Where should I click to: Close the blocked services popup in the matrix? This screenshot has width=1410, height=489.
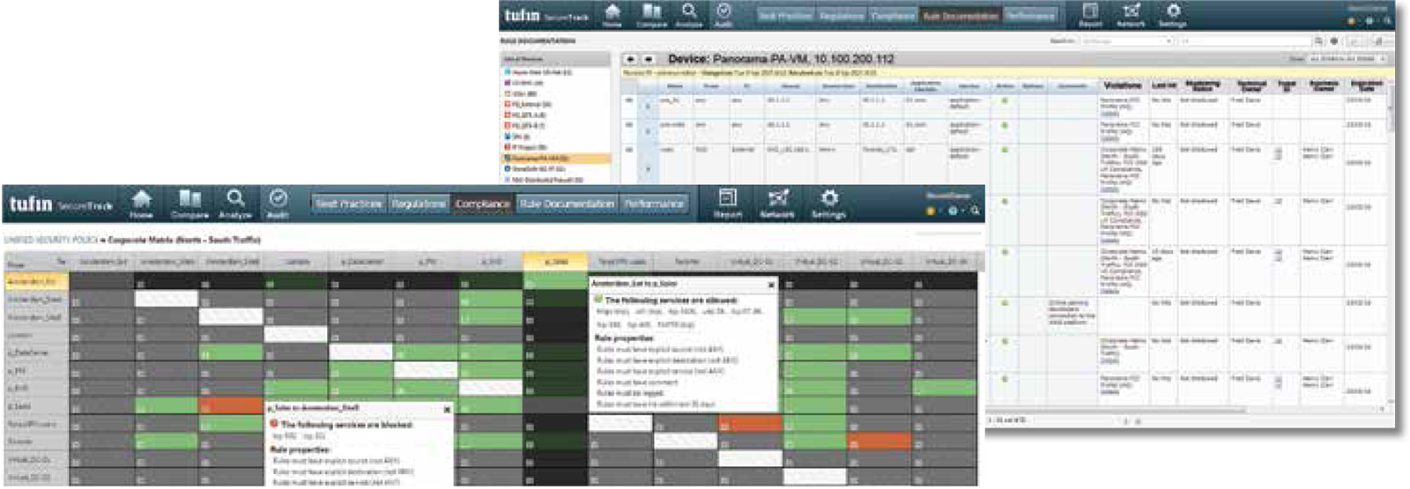click(x=447, y=410)
